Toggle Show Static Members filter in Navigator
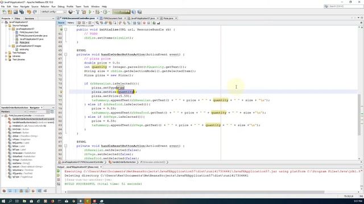This screenshot has height=204, width=364. [15, 191]
